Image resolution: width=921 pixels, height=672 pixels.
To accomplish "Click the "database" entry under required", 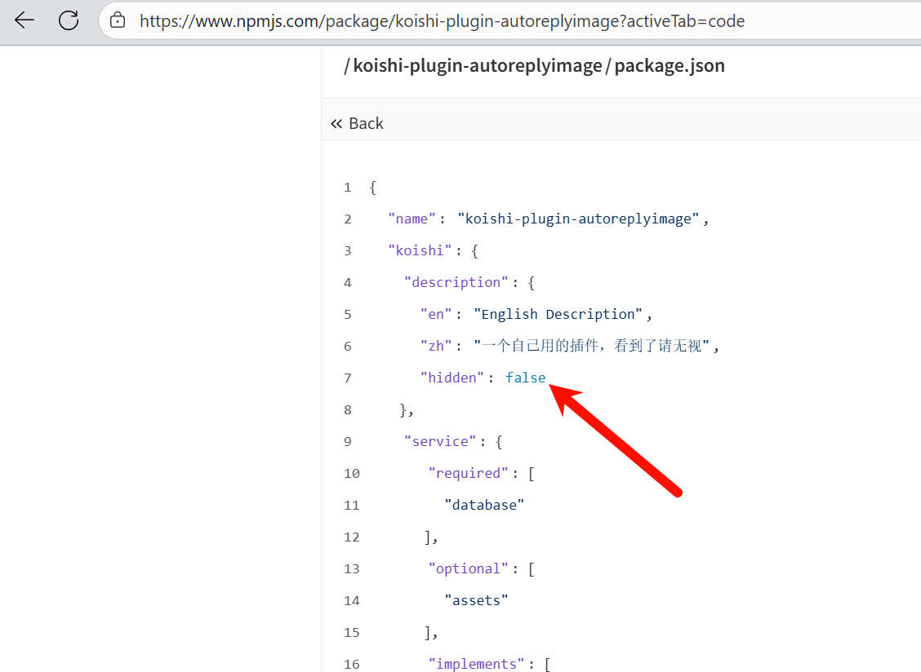I will [484, 505].
